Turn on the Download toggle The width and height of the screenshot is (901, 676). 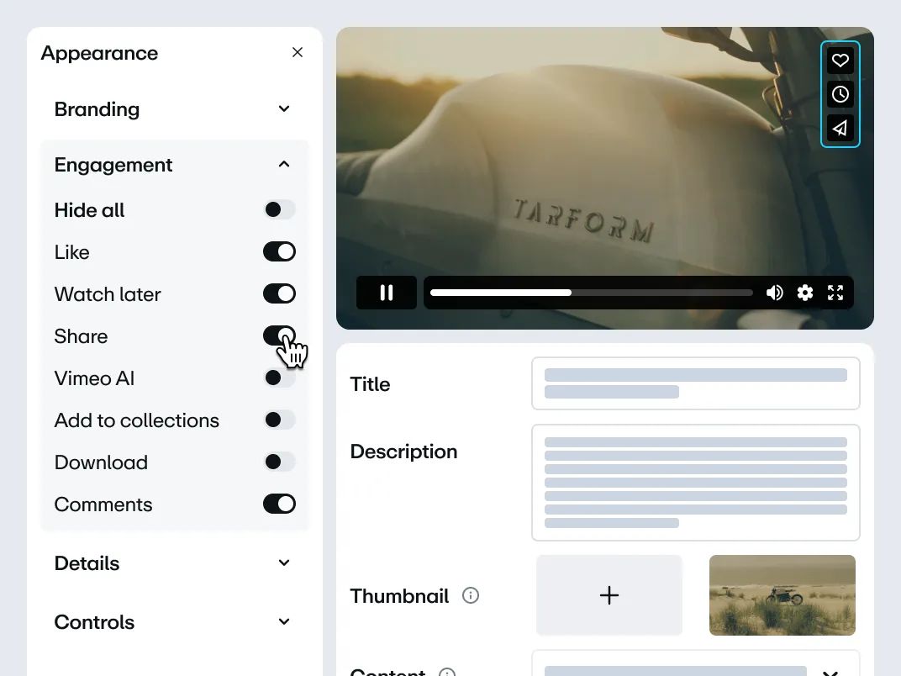pos(279,462)
